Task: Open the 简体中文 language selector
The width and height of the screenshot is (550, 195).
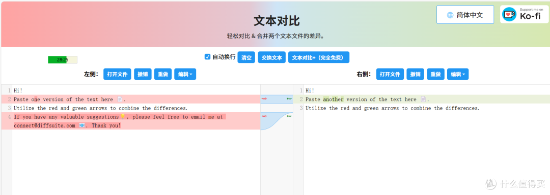Action: coord(465,15)
